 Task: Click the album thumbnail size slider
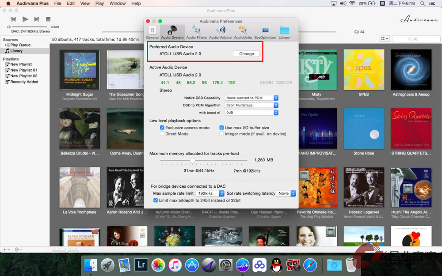pos(65,250)
